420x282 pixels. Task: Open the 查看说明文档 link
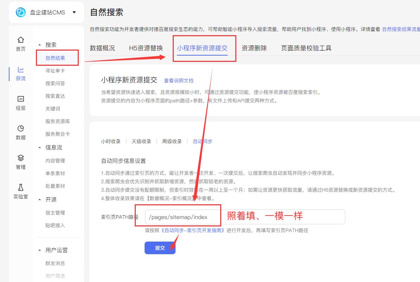[179, 80]
